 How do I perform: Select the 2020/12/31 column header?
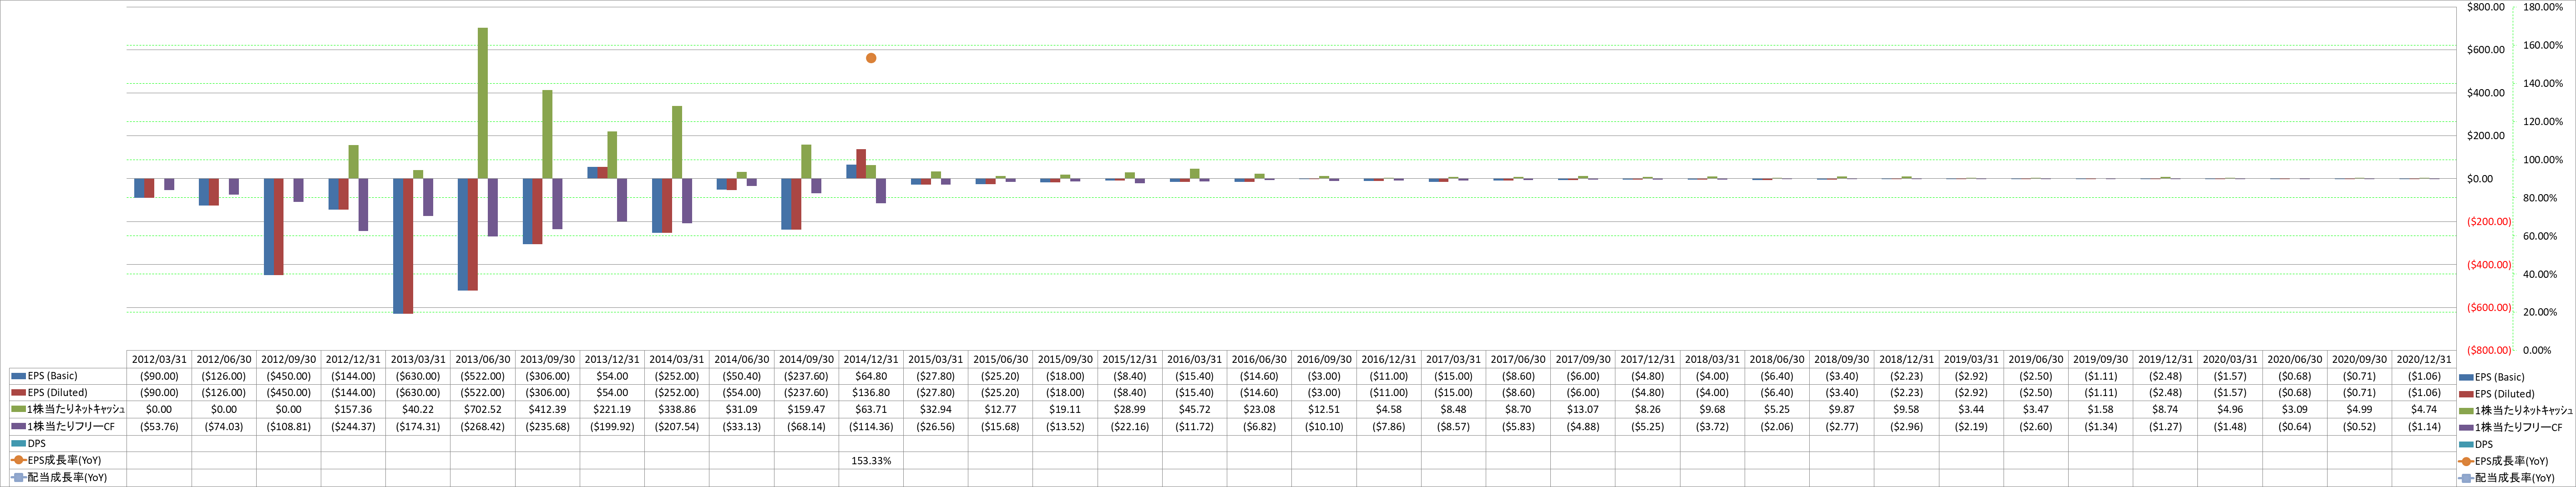(x=2424, y=359)
